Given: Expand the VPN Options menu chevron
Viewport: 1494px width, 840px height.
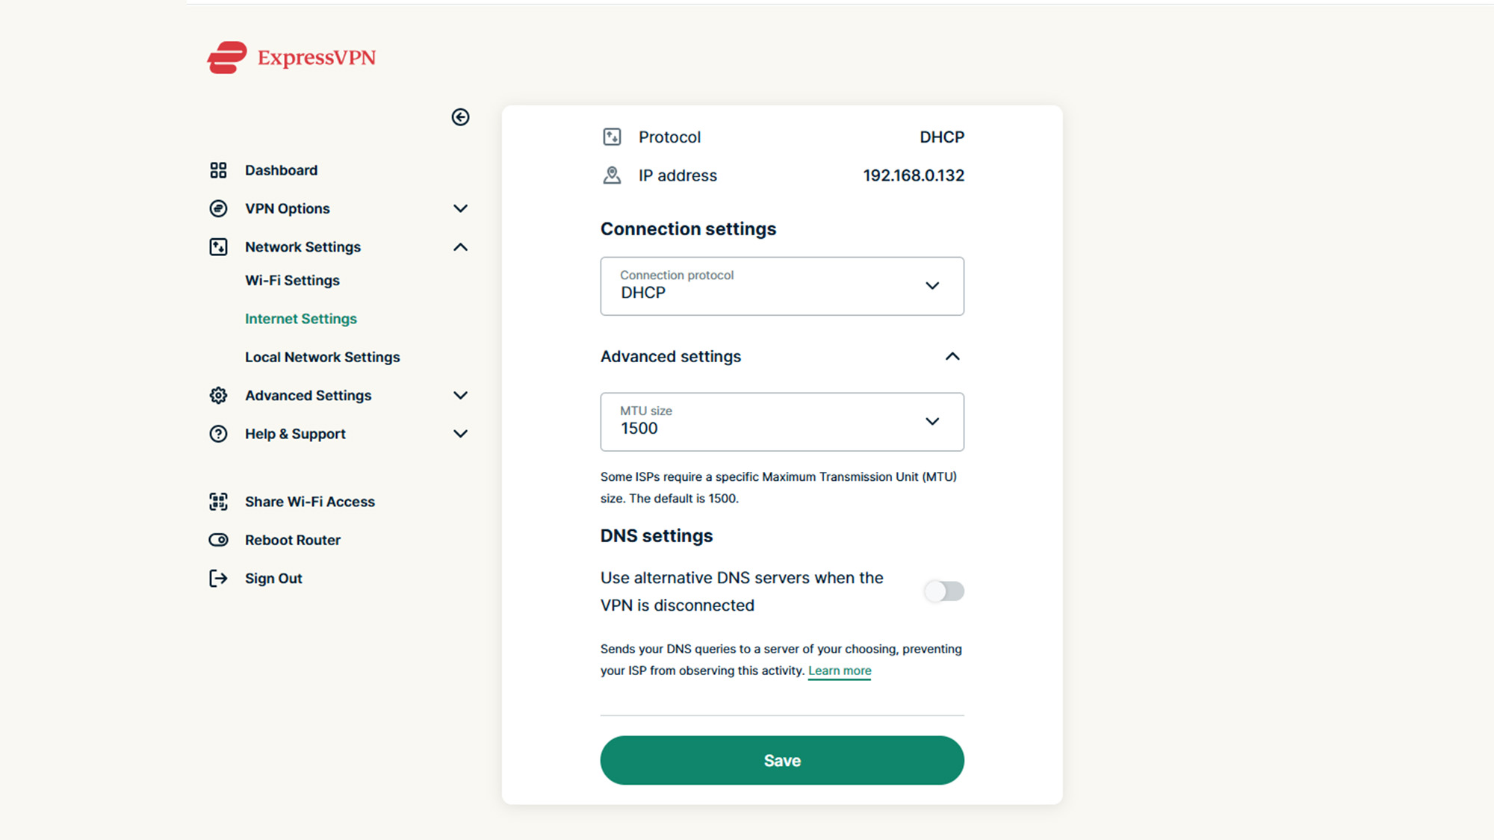Looking at the screenshot, I should coord(460,208).
